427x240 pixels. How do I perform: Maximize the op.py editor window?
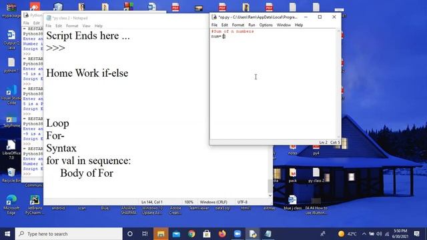pos(320,17)
